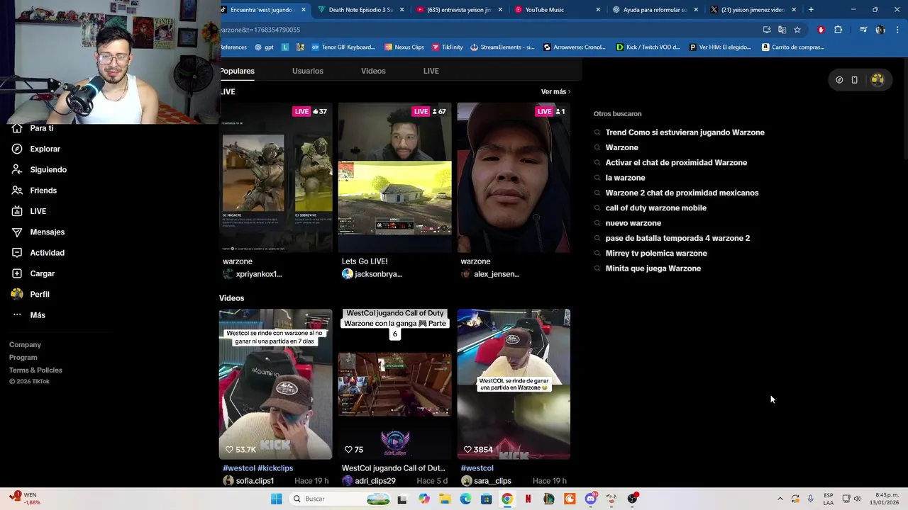Screen dimensions: 908x510
Task: Click the Windows taskbar Buscar search box
Action: 340,499
